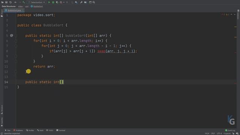Run with Coverage icon in toolbar

pos(57,2)
